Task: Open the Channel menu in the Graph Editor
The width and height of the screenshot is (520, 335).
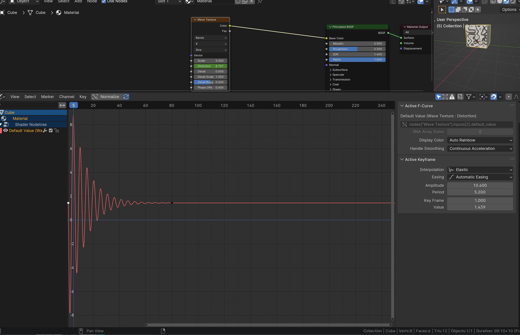Action: [x=67, y=97]
